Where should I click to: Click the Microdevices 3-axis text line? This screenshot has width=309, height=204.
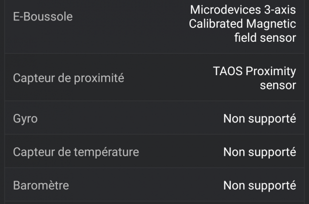click(243, 9)
